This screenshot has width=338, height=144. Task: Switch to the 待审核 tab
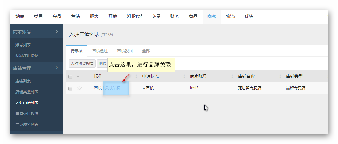tap(76, 51)
